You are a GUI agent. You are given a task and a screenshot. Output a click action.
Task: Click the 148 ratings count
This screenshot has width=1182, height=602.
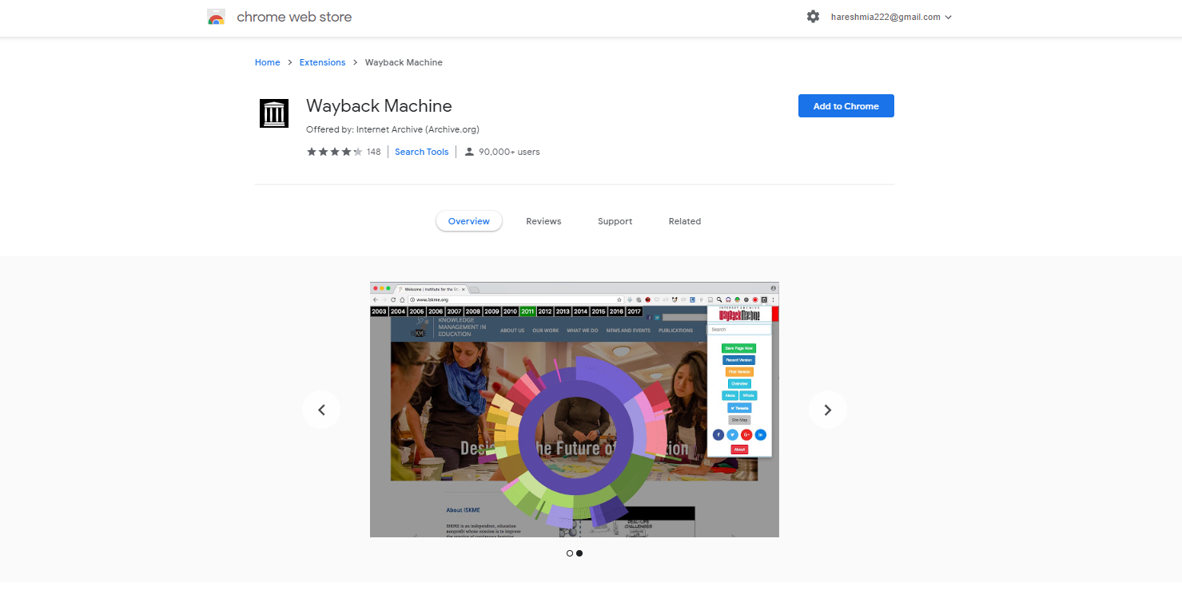pyautogui.click(x=374, y=152)
